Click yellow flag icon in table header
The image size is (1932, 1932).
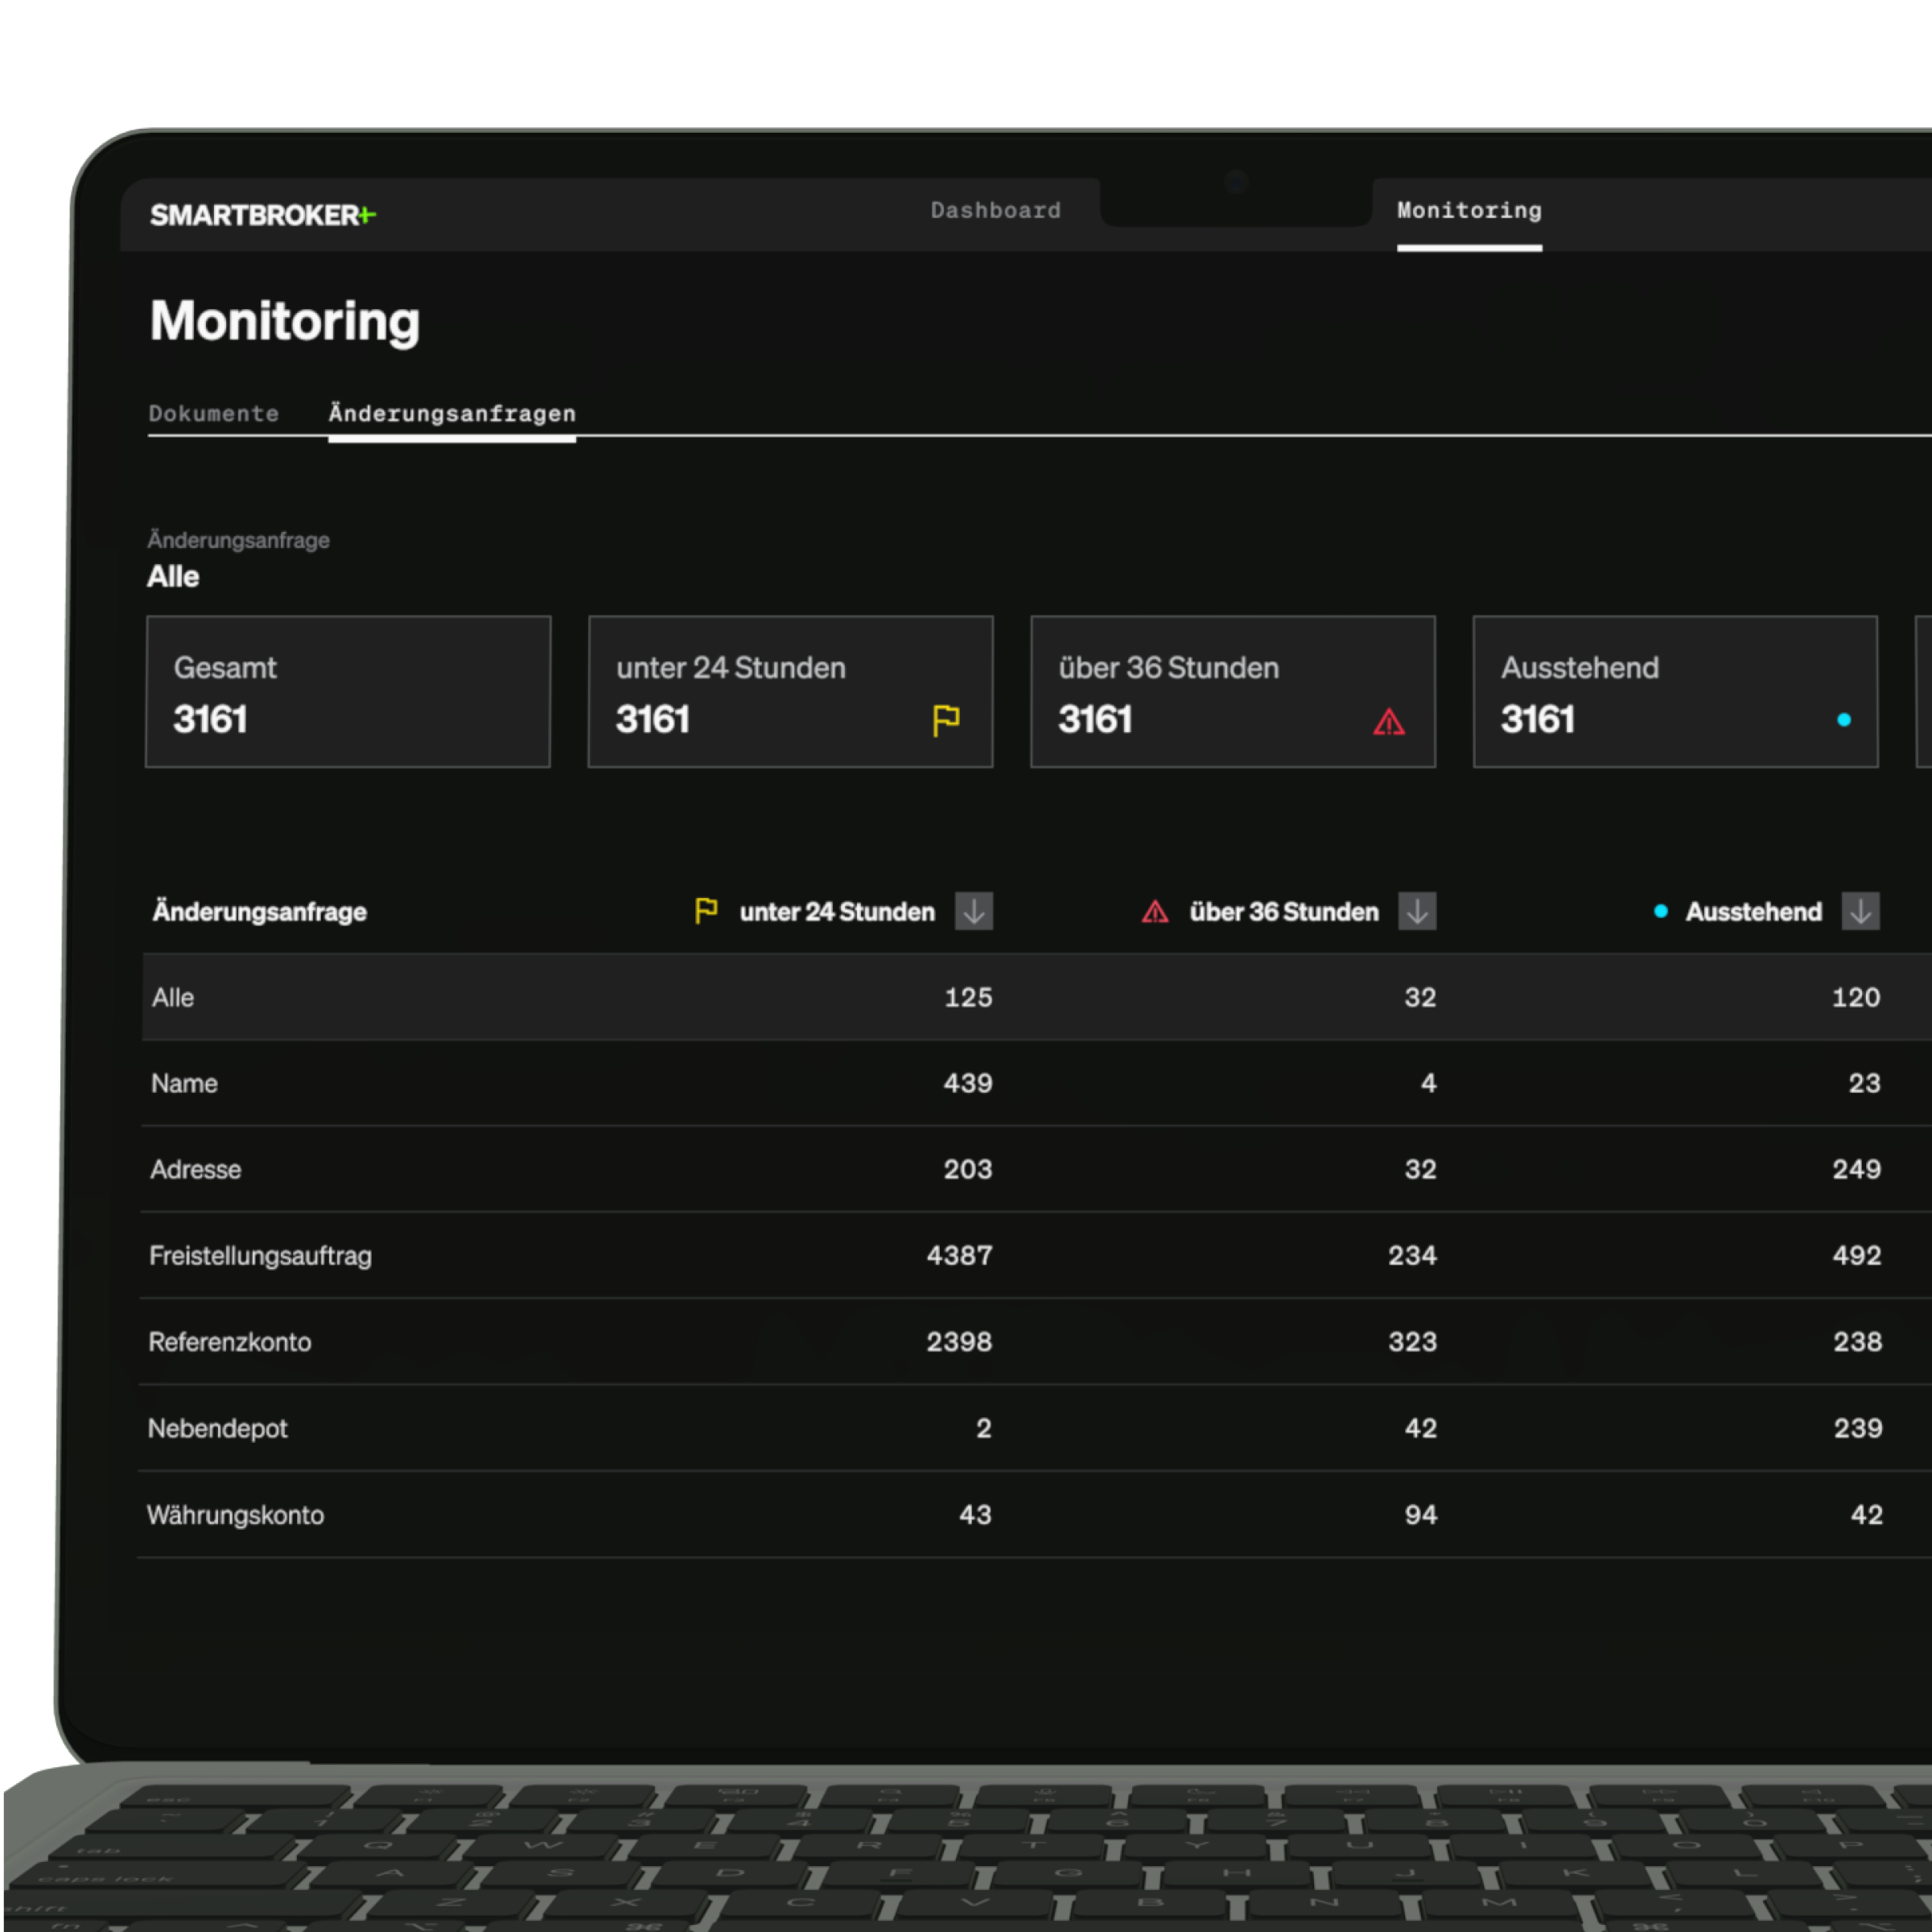tap(706, 910)
